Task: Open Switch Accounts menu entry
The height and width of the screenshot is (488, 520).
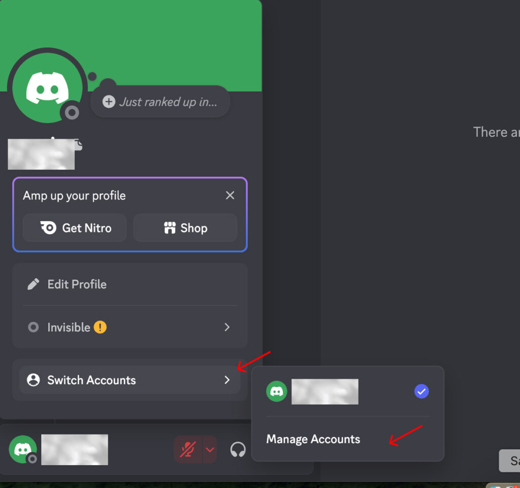Action: click(130, 380)
